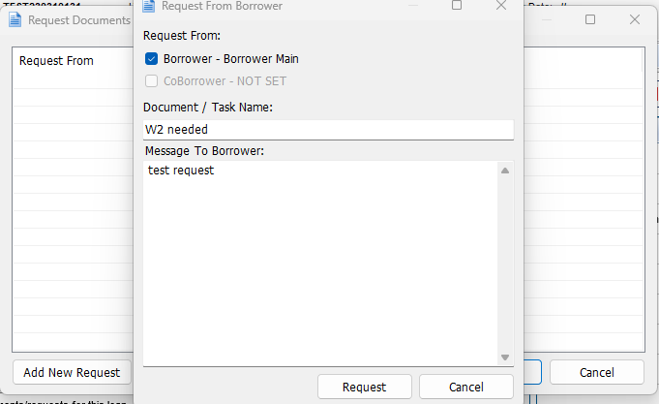This screenshot has height=404, width=659.
Task: Click the message box scroll-up arrow
Action: tap(505, 171)
